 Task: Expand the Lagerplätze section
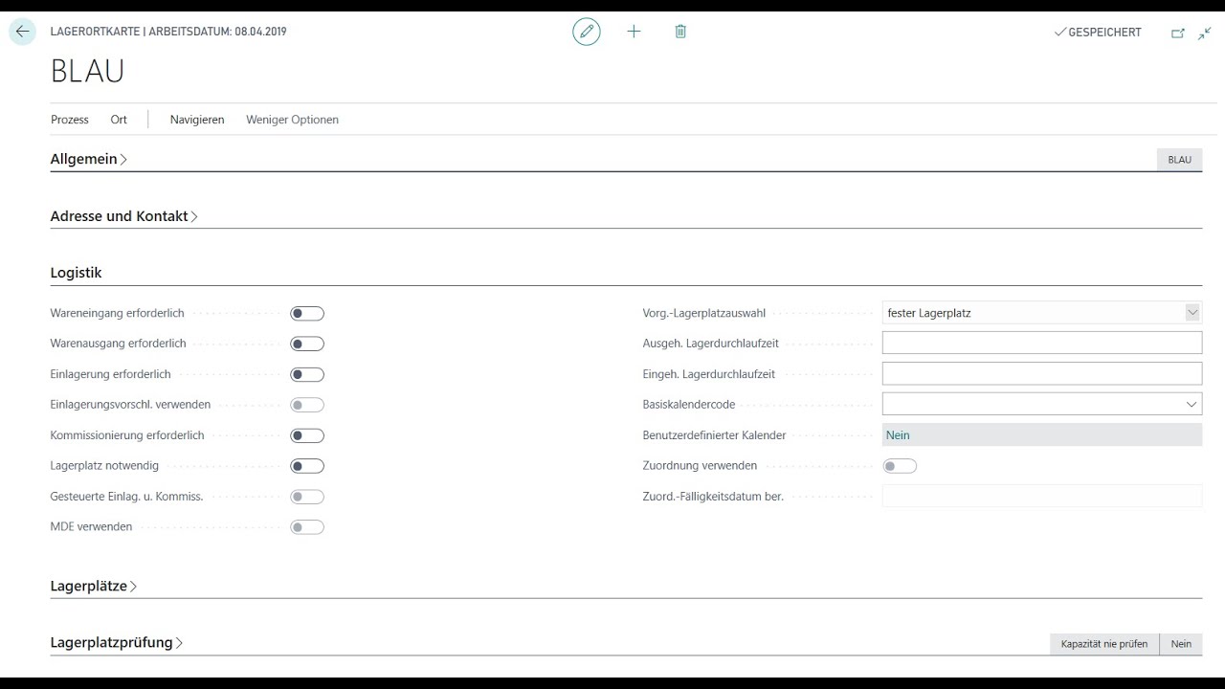(93, 586)
